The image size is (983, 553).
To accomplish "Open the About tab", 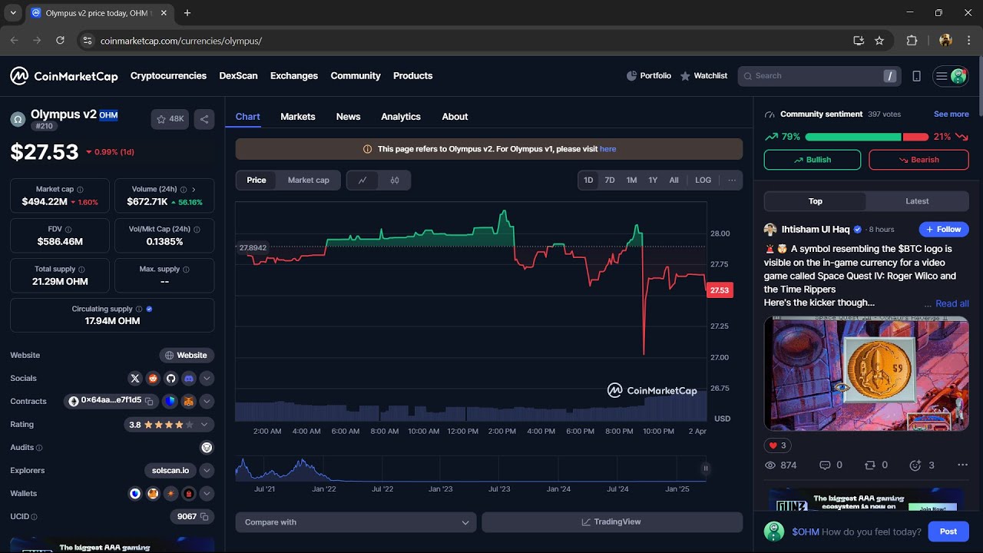I will point(455,117).
